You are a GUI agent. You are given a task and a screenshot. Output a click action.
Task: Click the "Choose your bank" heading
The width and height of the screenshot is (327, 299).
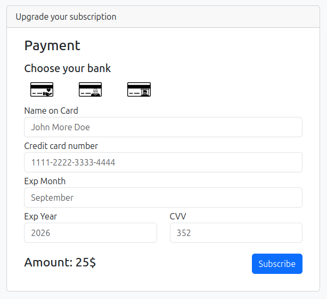click(68, 68)
